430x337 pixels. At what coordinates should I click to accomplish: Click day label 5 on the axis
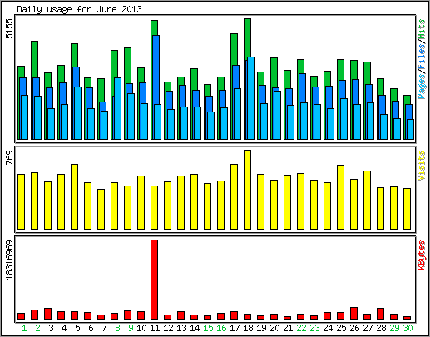coord(77,329)
